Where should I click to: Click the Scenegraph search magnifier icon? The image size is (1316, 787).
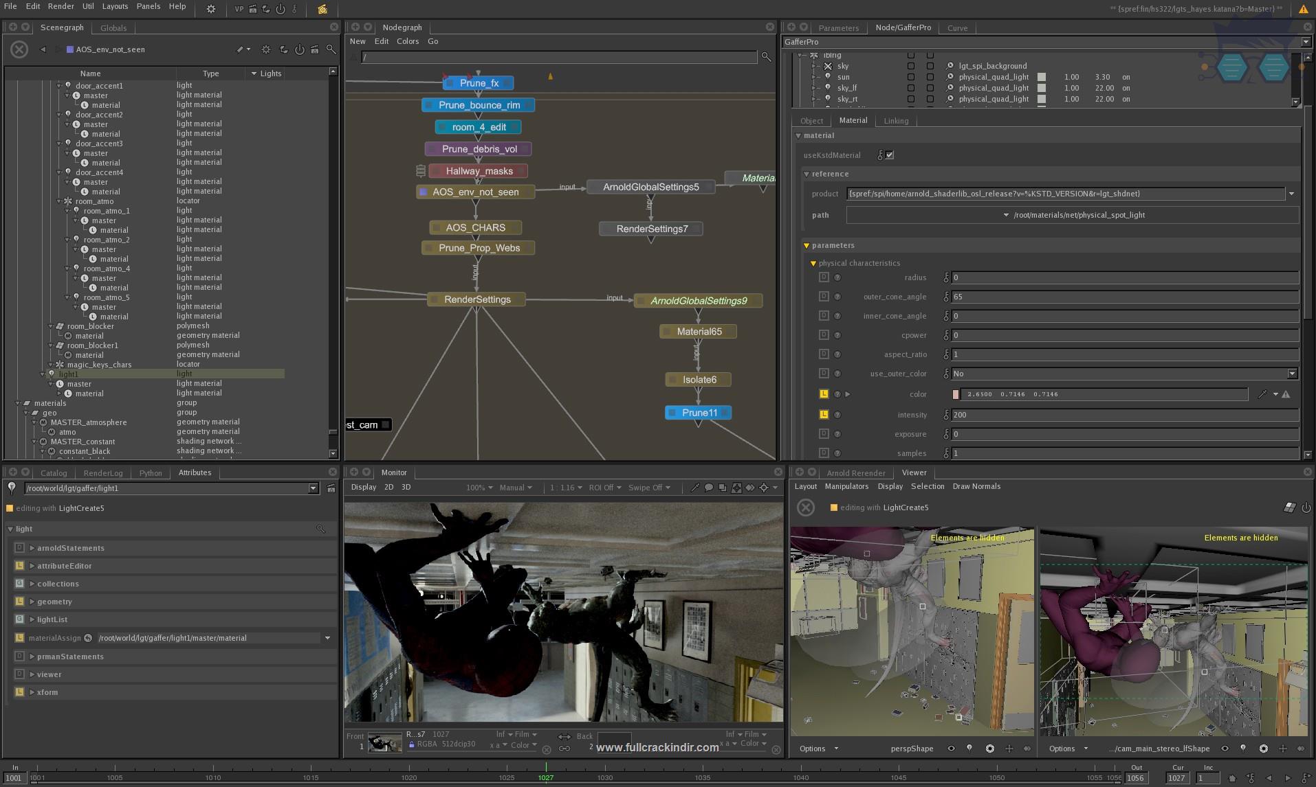click(331, 49)
